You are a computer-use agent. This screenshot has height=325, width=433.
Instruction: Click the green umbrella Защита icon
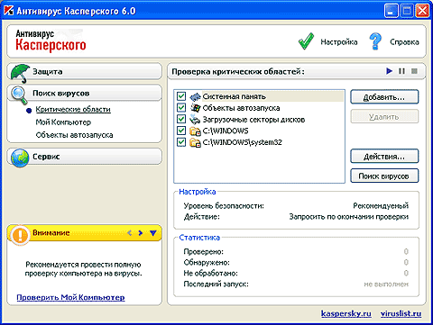20,73
